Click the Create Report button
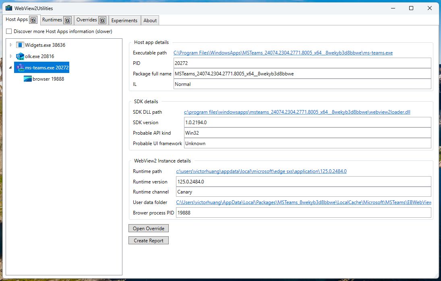The image size is (441, 281). coord(149,240)
